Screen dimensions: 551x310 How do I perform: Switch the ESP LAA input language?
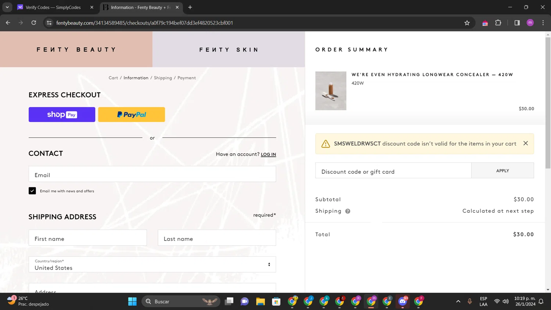tap(483, 302)
